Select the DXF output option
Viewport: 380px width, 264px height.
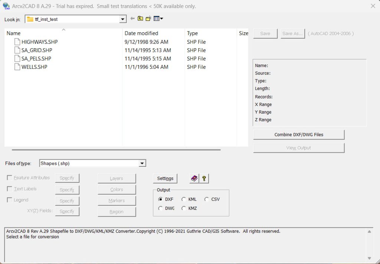160,199
